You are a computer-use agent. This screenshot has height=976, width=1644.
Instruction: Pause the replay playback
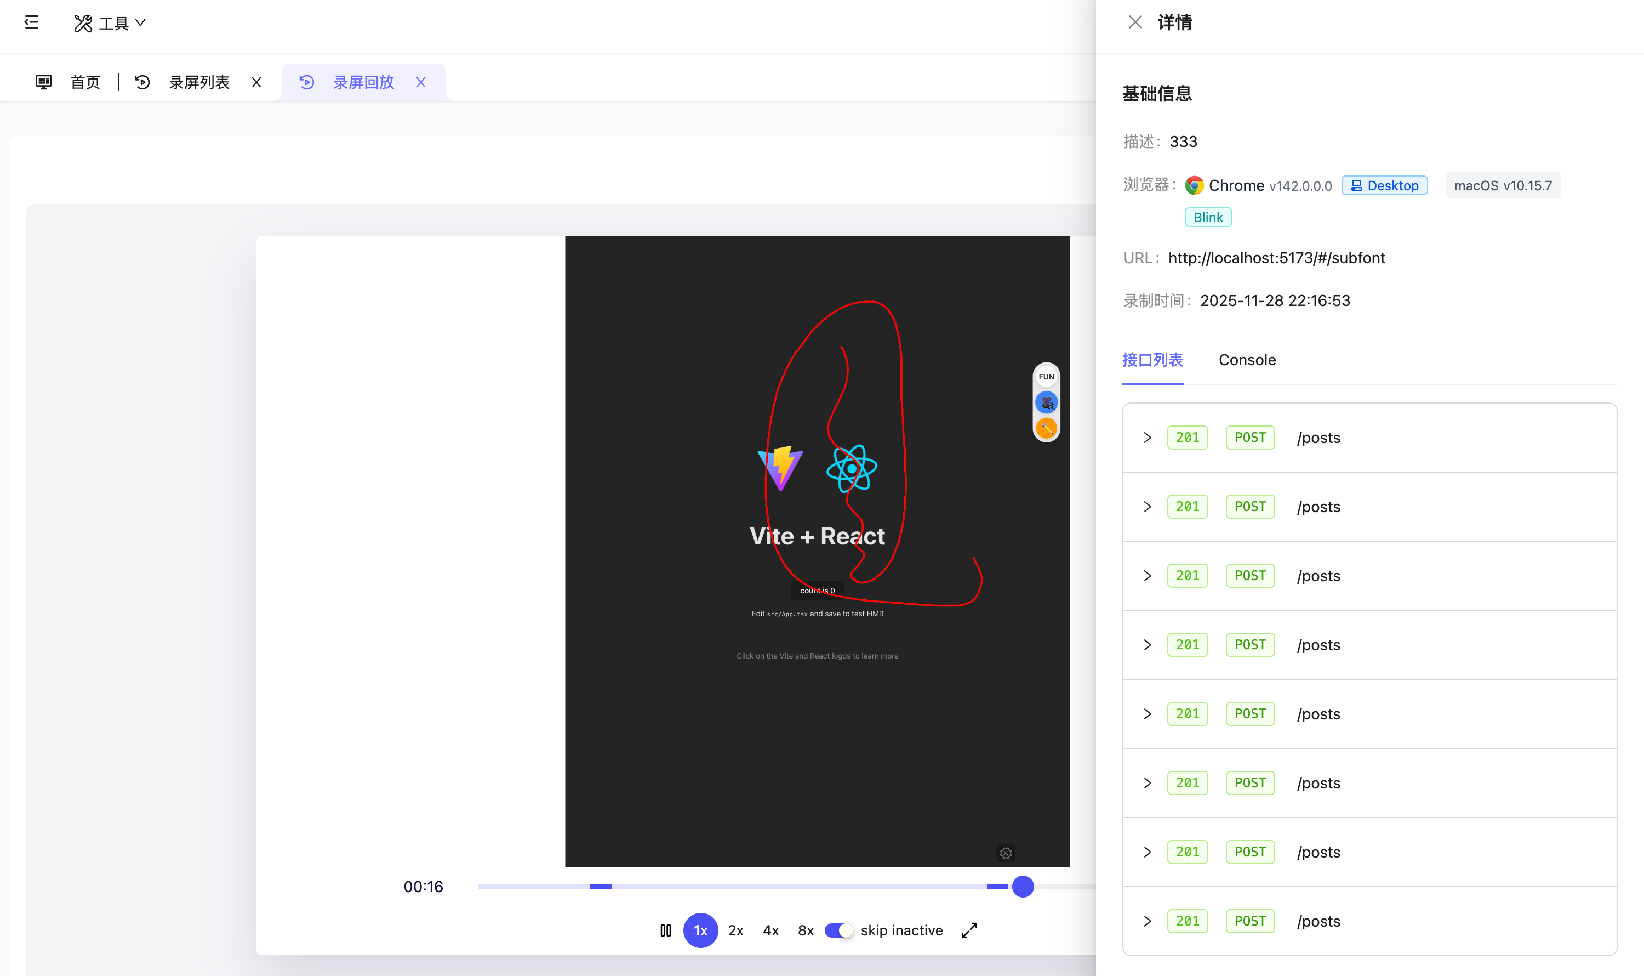pyautogui.click(x=665, y=930)
